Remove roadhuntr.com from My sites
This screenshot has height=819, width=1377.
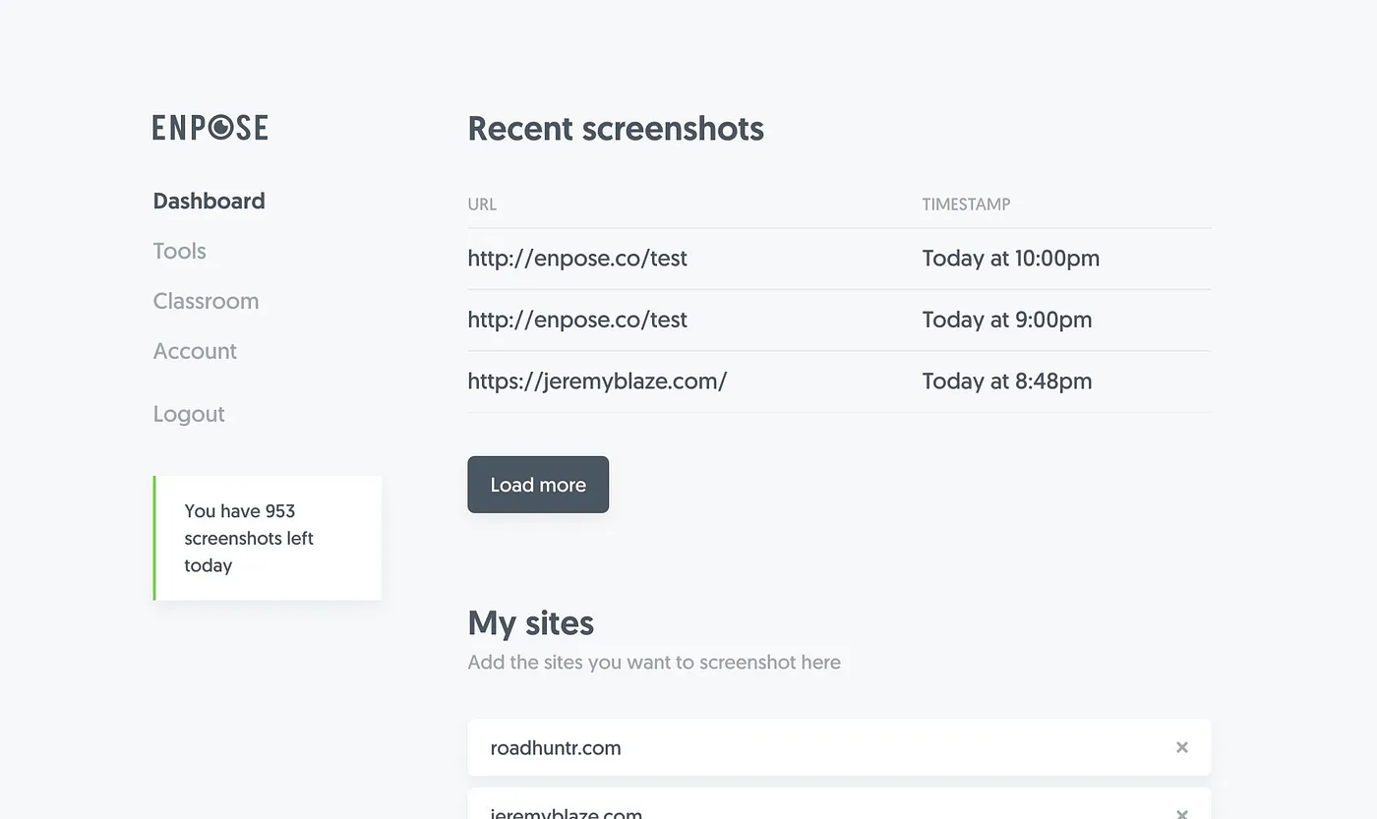(1181, 747)
